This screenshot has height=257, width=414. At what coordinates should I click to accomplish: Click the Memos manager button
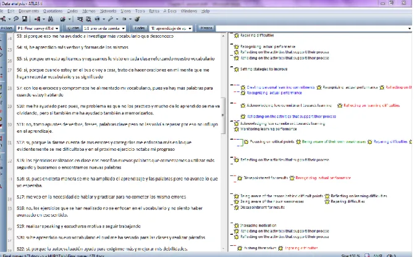(206, 28)
